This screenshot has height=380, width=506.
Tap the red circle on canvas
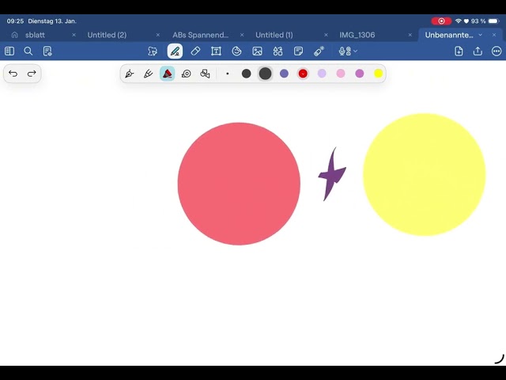[239, 184]
